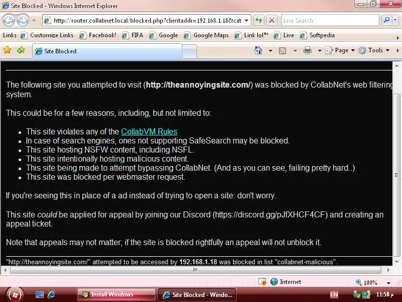Open the Google Maps favorite link
This screenshot has height=302, width=402.
pos(206,35)
